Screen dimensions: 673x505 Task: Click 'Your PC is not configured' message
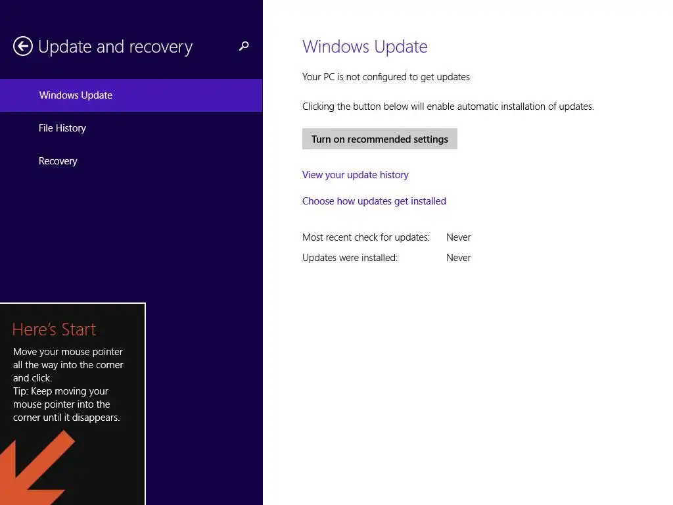tap(386, 77)
